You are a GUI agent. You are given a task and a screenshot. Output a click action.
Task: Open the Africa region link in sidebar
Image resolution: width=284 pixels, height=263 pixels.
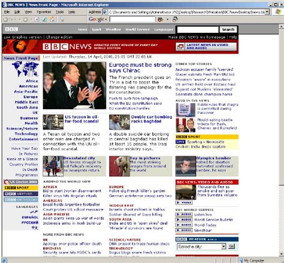click(x=32, y=81)
